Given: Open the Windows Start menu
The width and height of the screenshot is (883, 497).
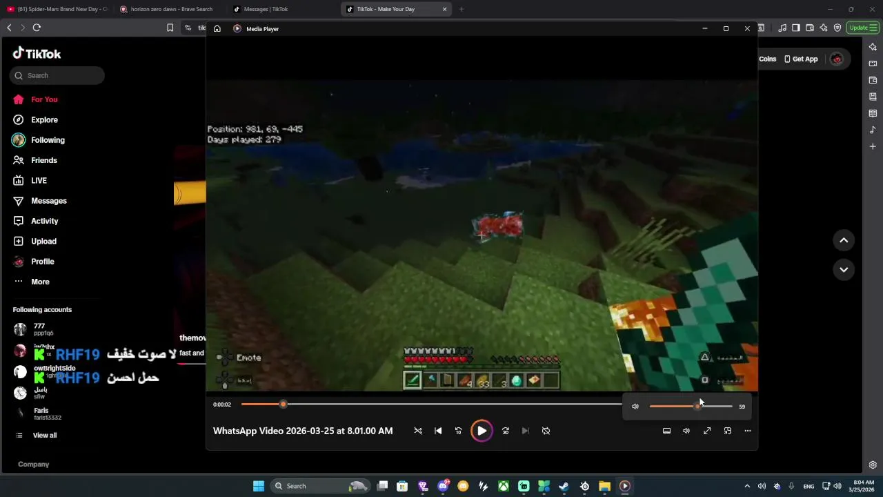Looking at the screenshot, I should 258,486.
